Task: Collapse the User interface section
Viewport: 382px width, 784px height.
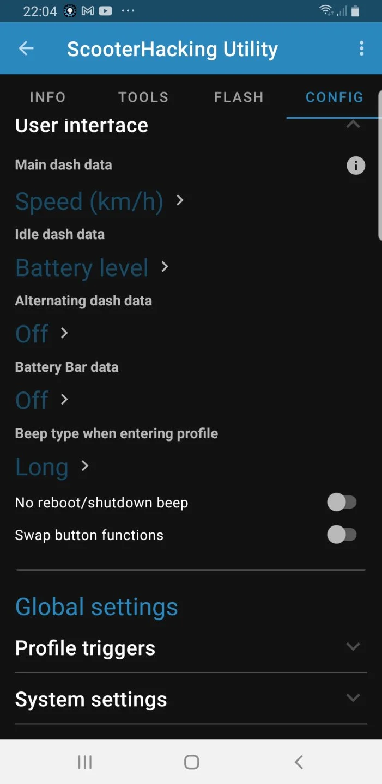Action: click(353, 125)
